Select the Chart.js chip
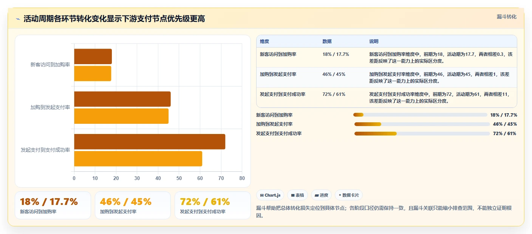 coord(270,195)
